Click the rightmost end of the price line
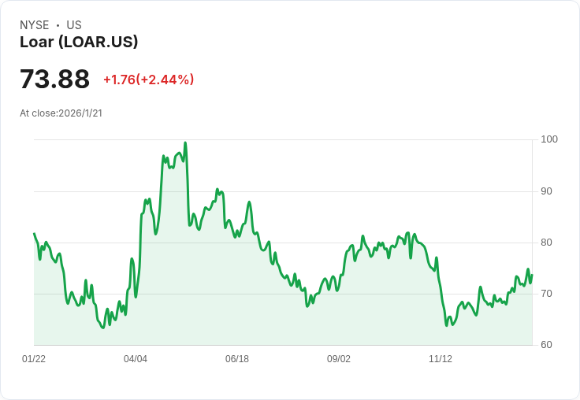 click(x=532, y=275)
